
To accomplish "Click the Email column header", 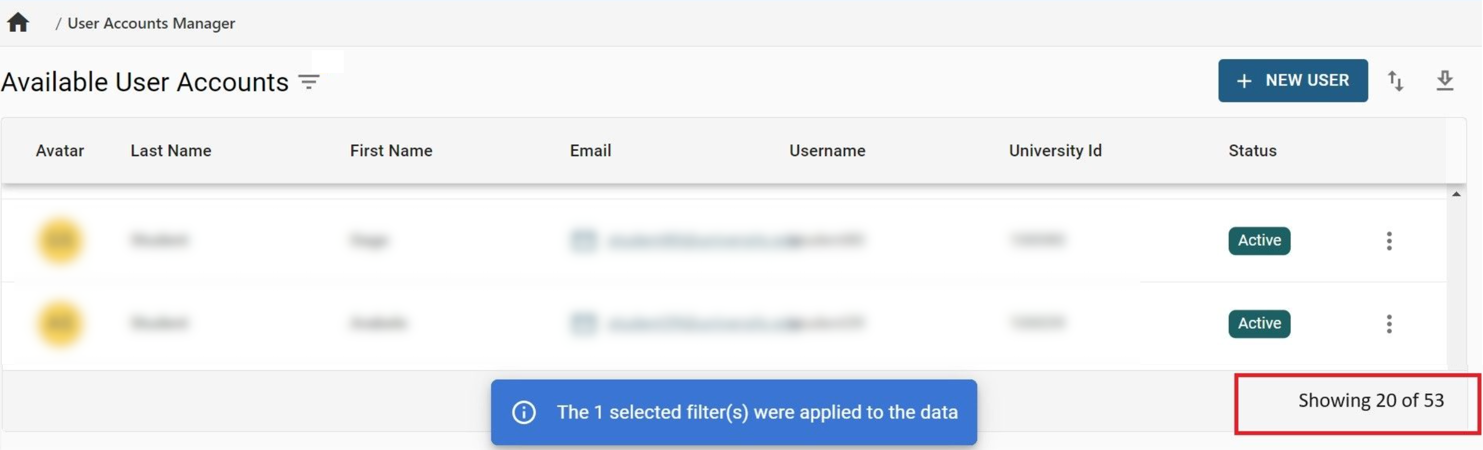I will [590, 151].
